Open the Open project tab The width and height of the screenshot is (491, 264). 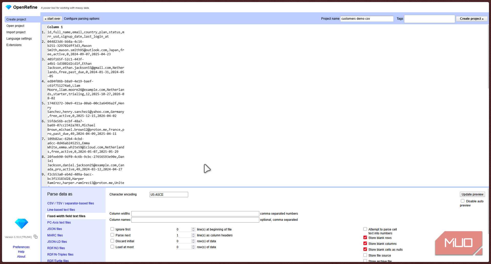pos(15,26)
